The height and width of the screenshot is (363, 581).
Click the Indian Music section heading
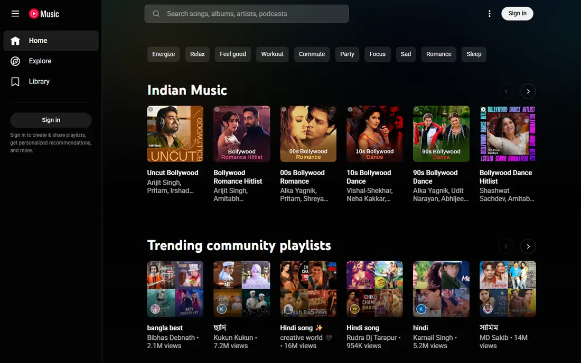click(x=187, y=90)
